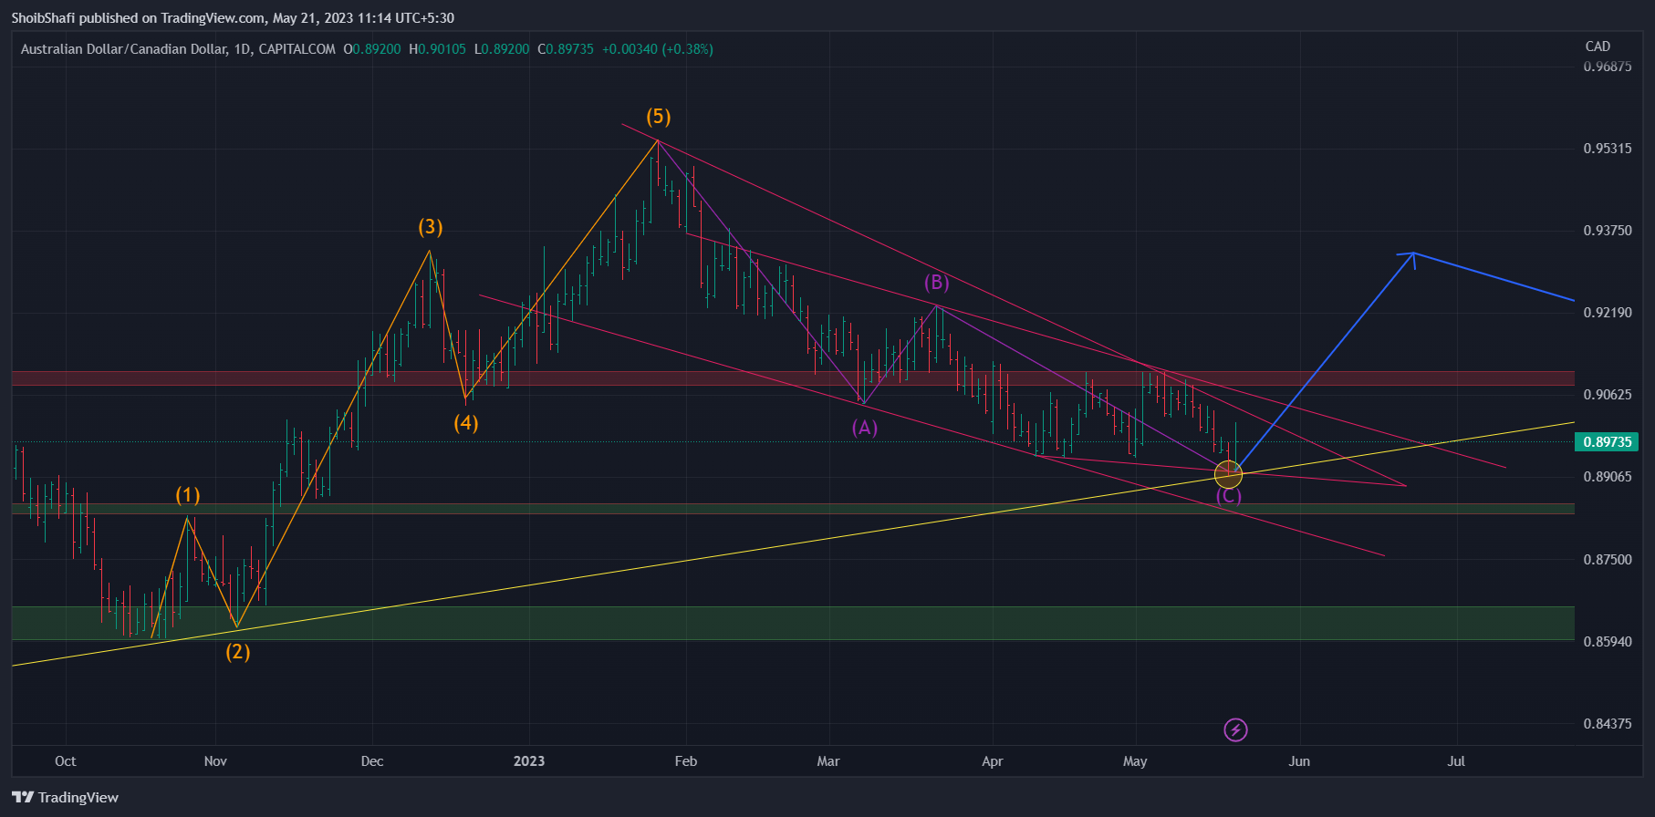This screenshot has height=817, width=1655.
Task: Open the Australian Dollar/Canadian Dollar symbol title
Action: [123, 49]
